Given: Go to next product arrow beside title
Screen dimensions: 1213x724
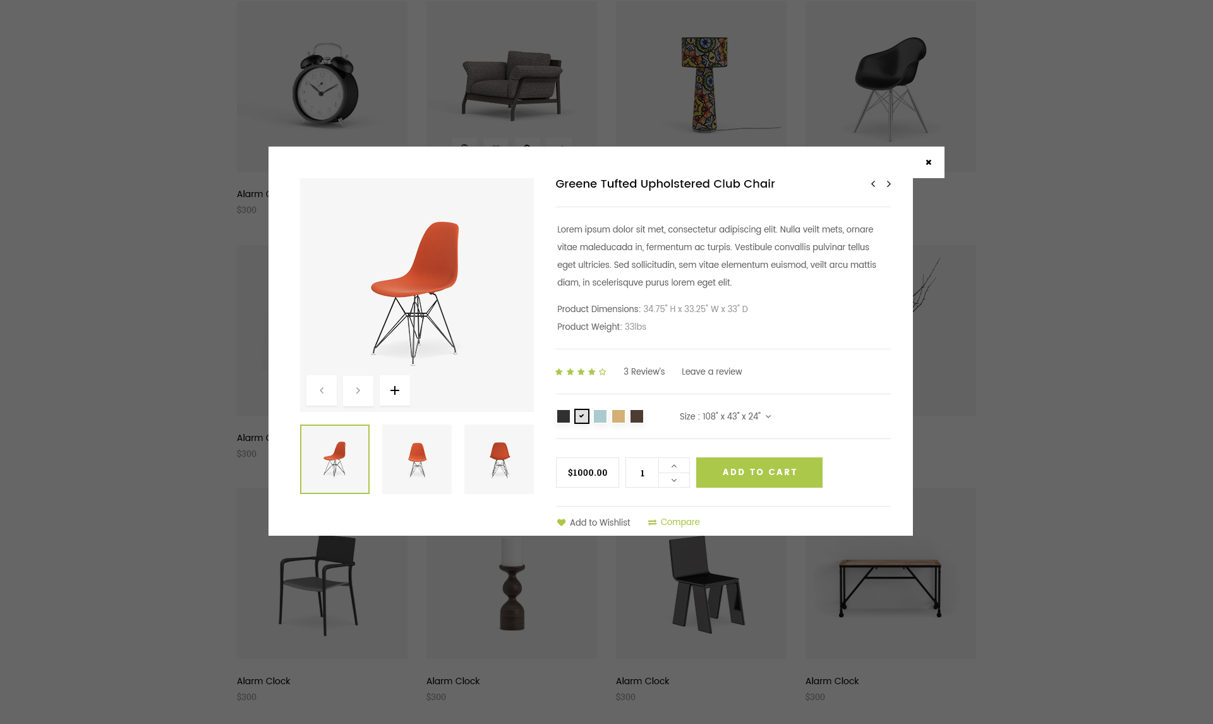Looking at the screenshot, I should [888, 184].
